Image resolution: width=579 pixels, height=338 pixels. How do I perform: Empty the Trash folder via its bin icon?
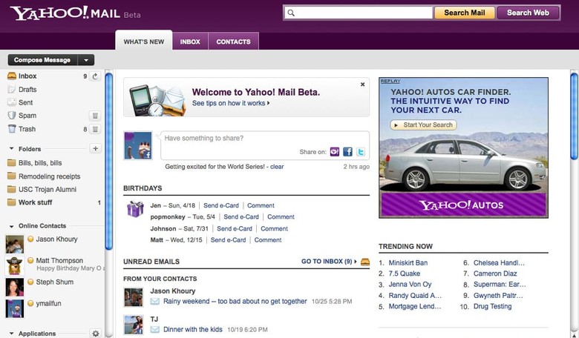click(95, 129)
